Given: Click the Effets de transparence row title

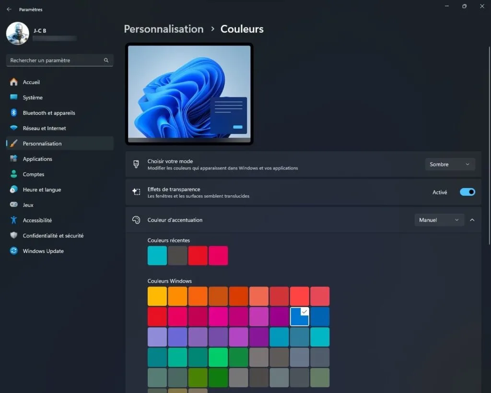Looking at the screenshot, I should pyautogui.click(x=174, y=189).
